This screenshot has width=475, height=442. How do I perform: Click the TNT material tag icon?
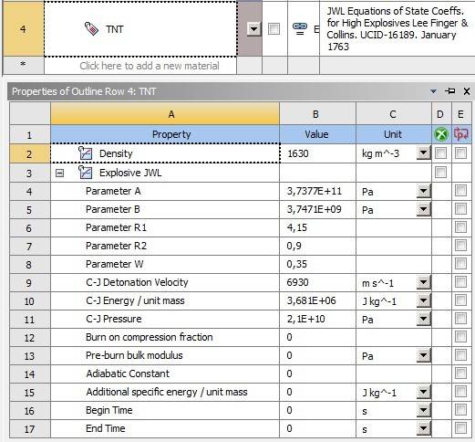91,29
